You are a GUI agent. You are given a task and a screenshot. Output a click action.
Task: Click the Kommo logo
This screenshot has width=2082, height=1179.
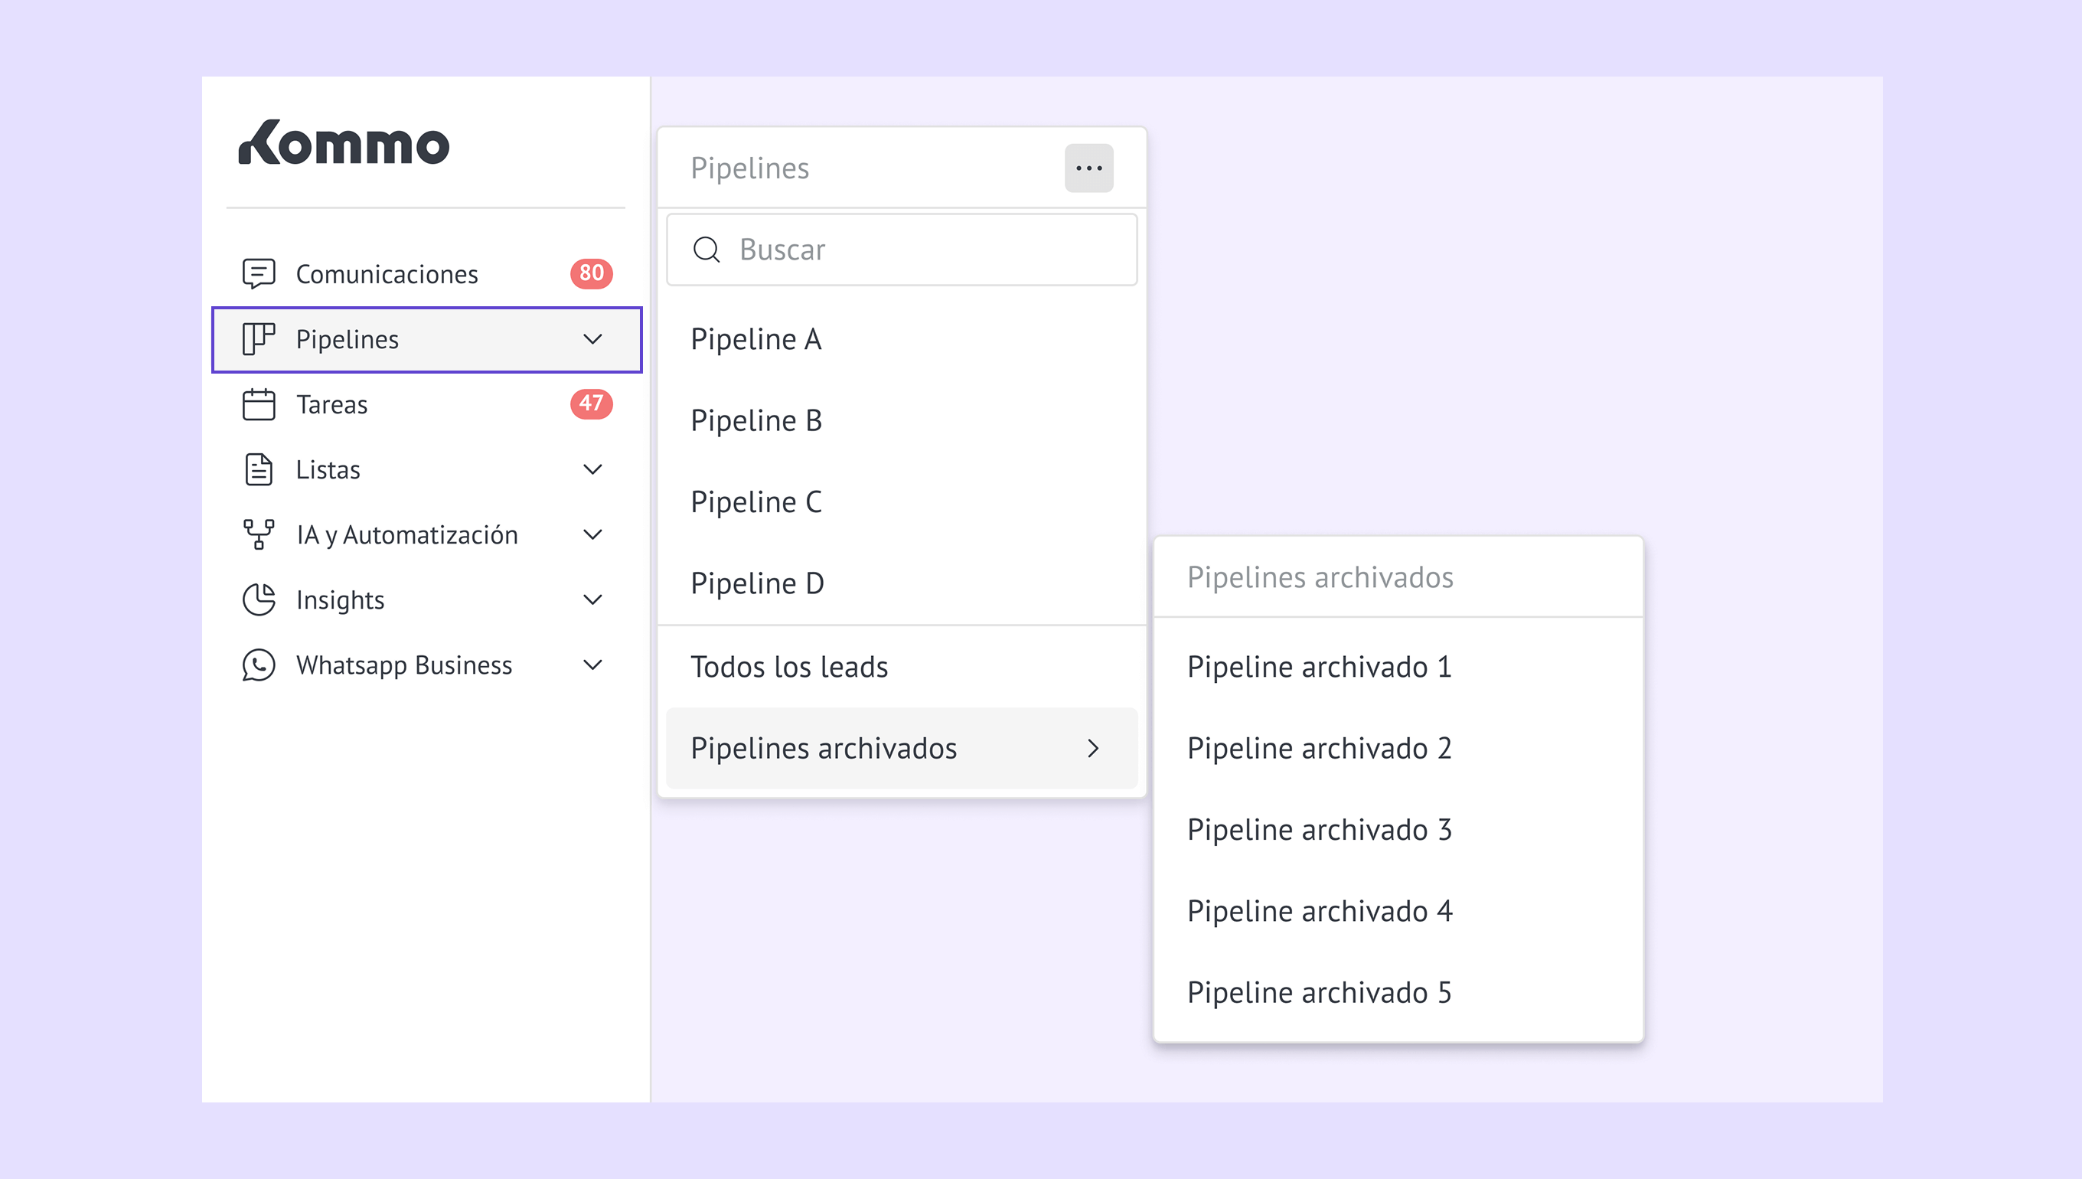(343, 143)
